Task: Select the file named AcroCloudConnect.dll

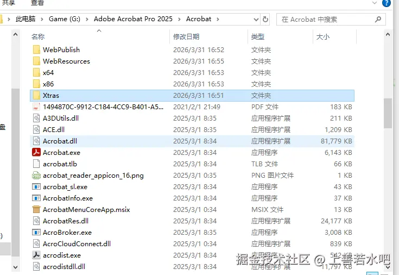Action: (x=77, y=244)
